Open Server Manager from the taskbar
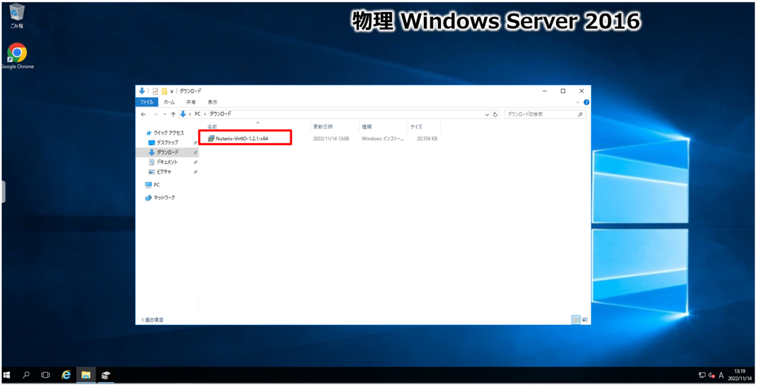Screen dimensions: 757x386 [105, 375]
